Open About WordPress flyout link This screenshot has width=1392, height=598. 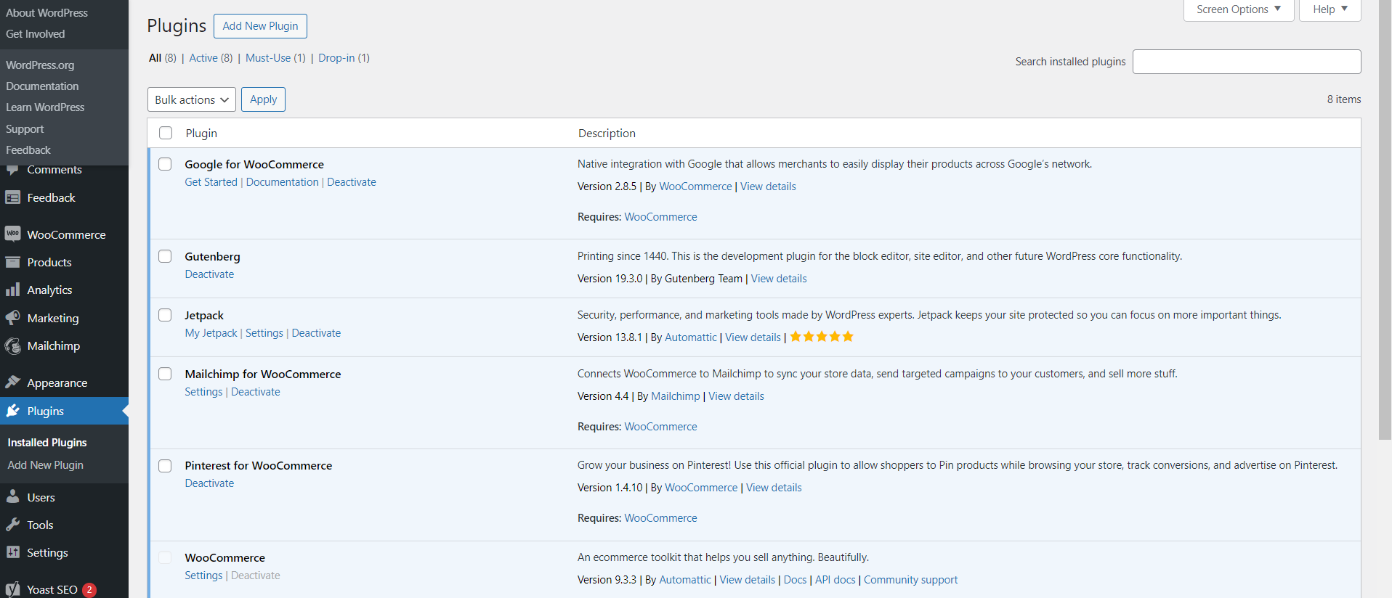46,13
